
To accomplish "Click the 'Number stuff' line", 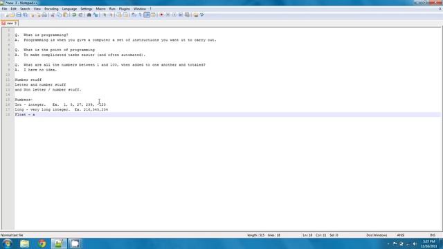I will click(28, 80).
